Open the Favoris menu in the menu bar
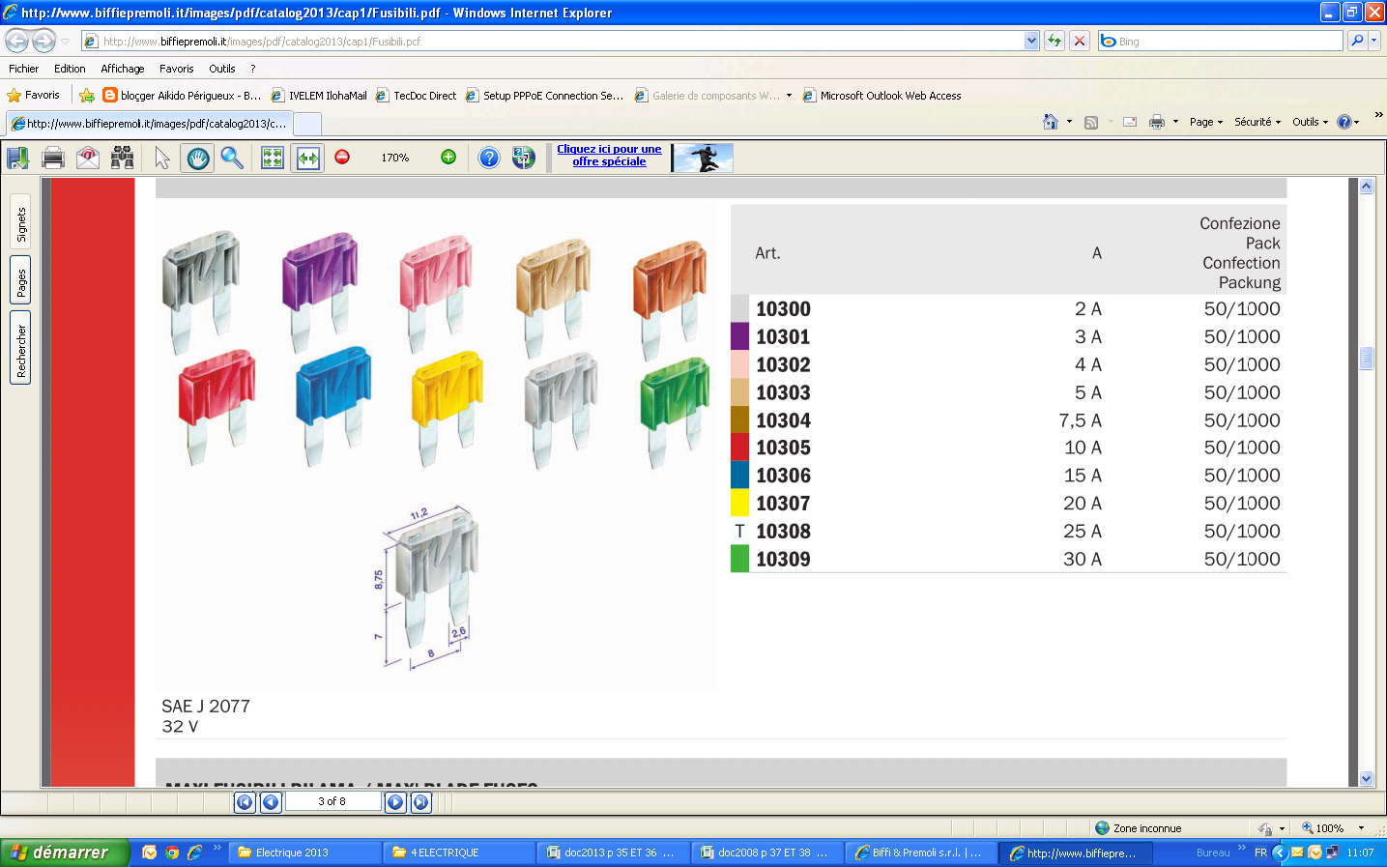1387x867 pixels. (x=176, y=69)
